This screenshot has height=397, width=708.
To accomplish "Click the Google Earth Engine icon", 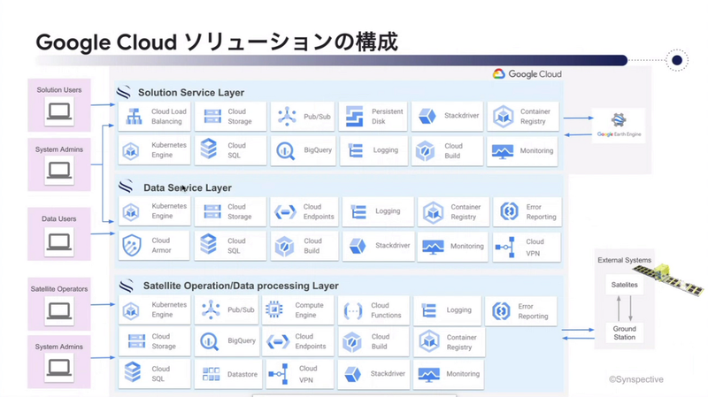I will 619,120.
